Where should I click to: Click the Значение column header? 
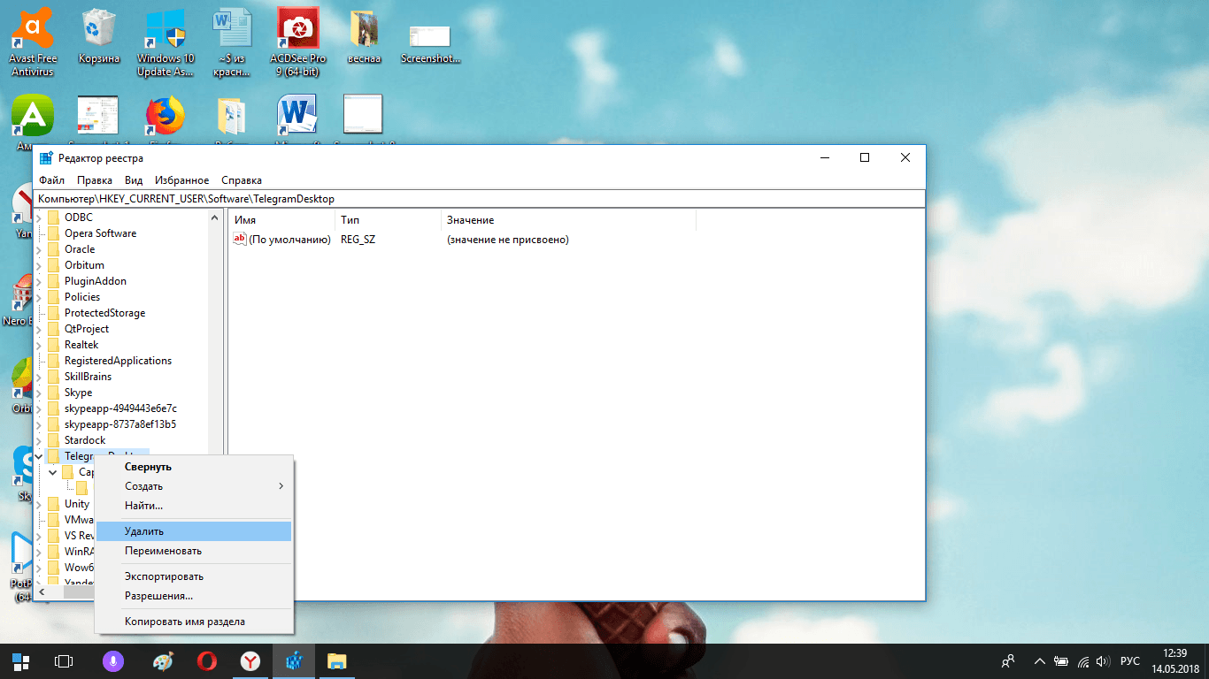tap(568, 220)
